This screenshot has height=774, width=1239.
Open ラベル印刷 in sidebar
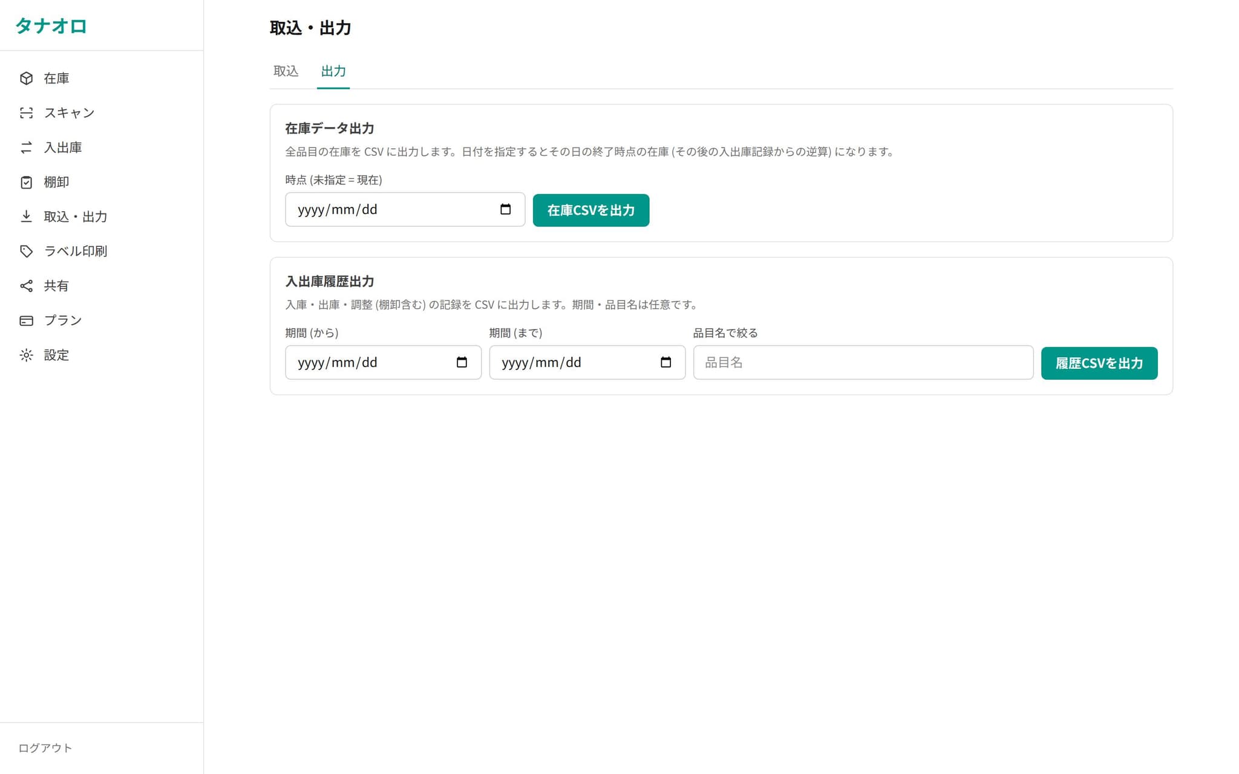point(102,251)
